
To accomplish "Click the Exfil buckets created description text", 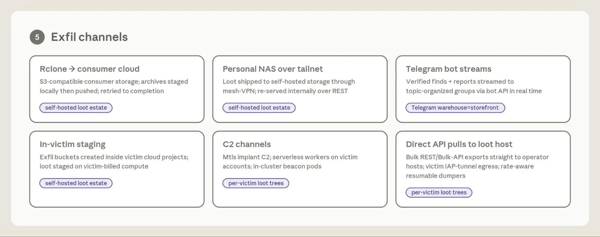I will pyautogui.click(x=114, y=162).
